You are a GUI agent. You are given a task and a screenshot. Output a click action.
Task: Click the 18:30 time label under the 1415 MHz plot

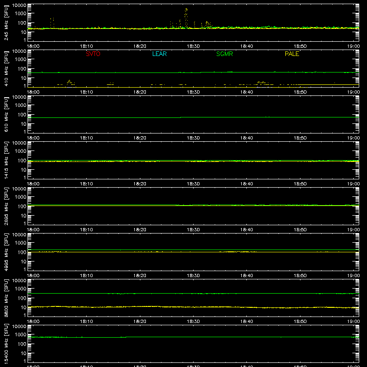point(193,184)
